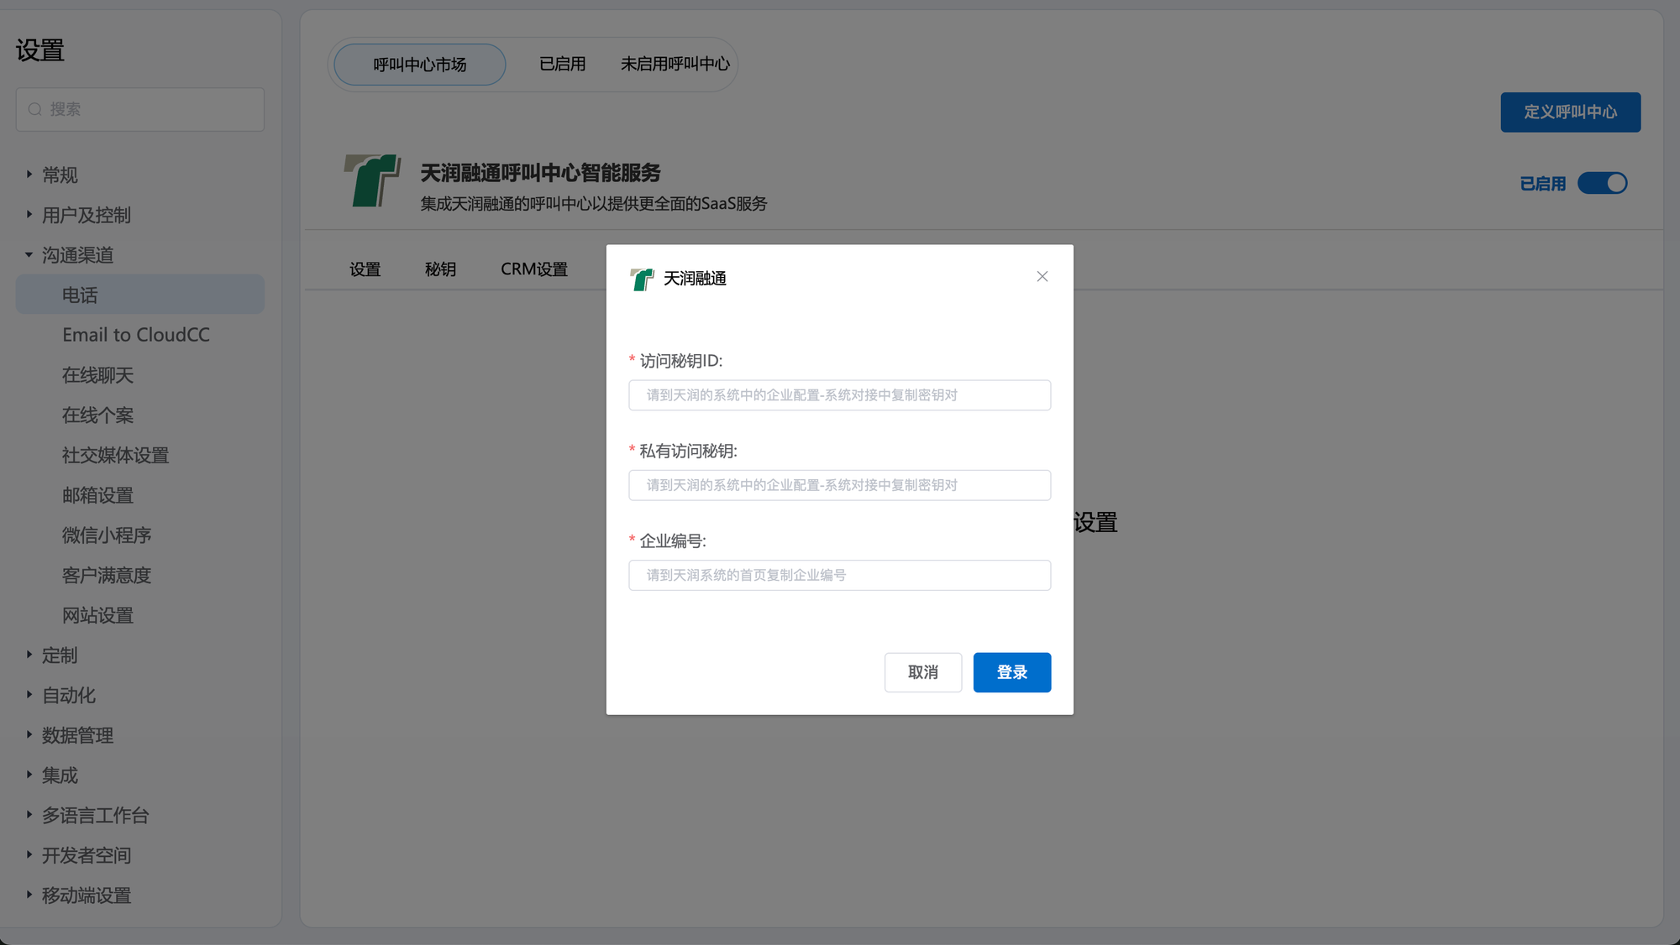The height and width of the screenshot is (945, 1680).
Task: Click the large 天润融通 call center logo
Action: click(371, 180)
